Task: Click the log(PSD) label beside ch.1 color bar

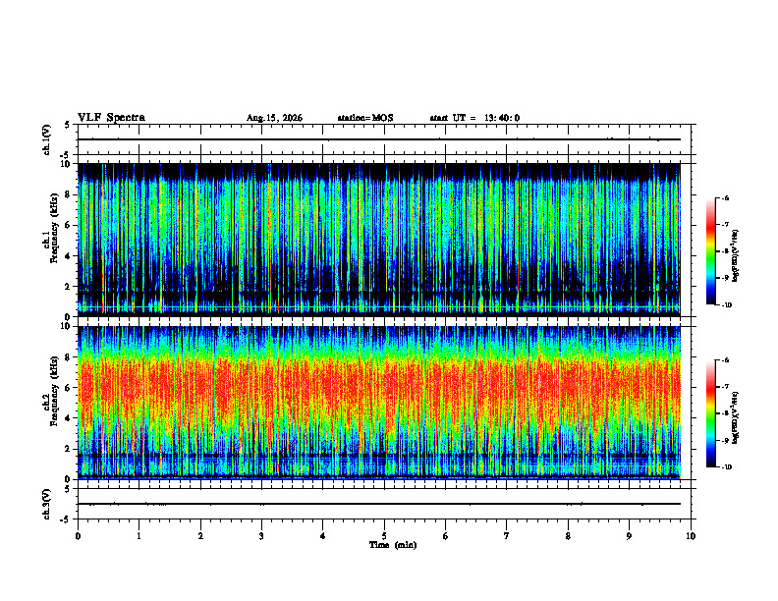Action: tap(735, 255)
